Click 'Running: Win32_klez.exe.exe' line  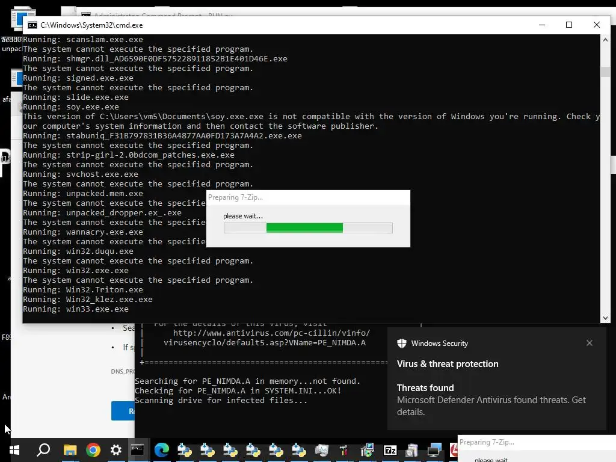coord(88,300)
